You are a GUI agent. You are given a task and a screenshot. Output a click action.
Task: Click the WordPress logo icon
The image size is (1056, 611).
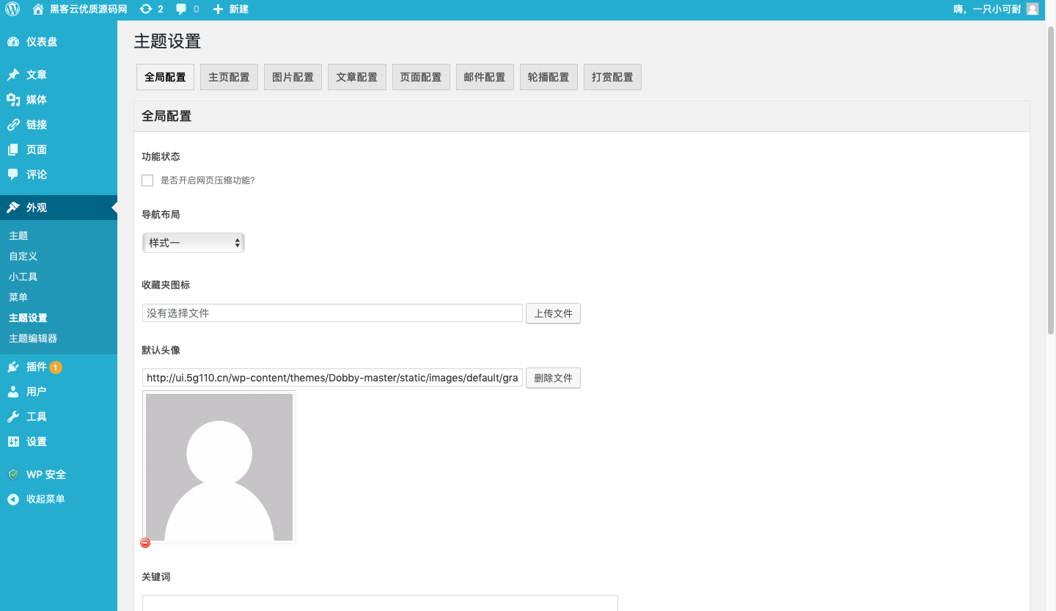(x=12, y=10)
